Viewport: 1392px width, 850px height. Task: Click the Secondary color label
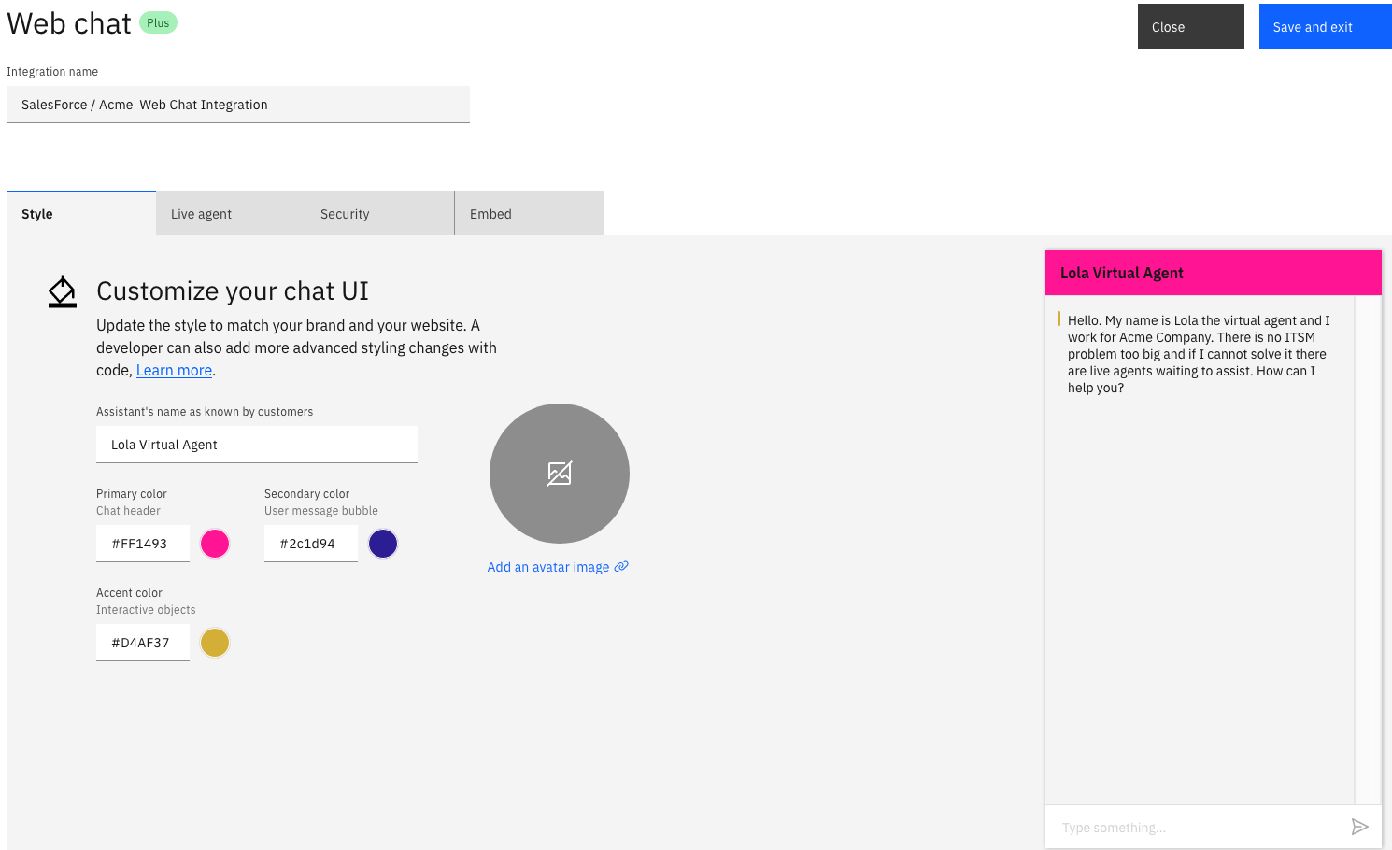coord(306,494)
